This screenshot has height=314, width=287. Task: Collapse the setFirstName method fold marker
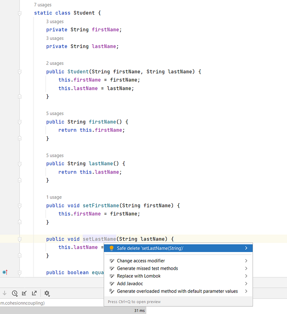click(x=20, y=206)
